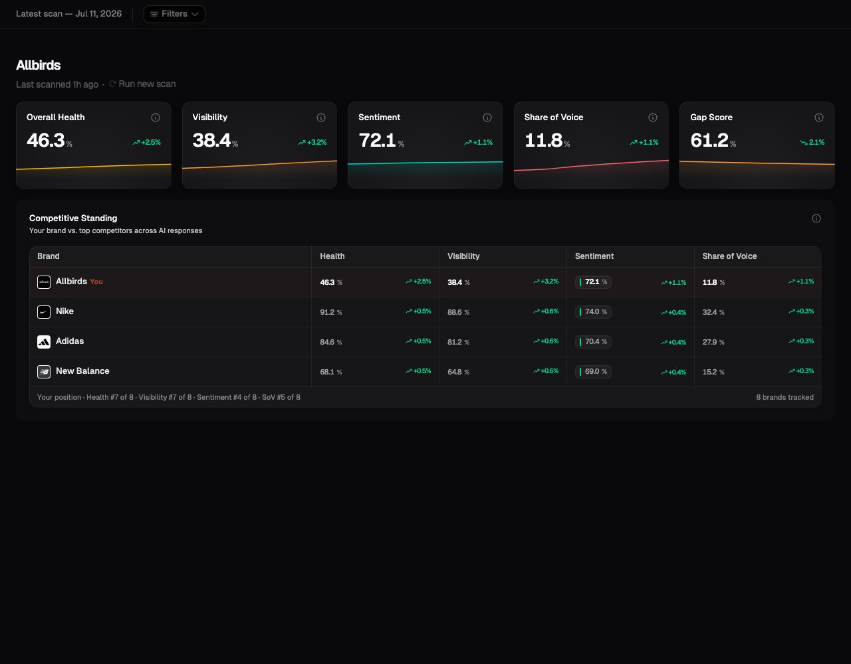Click the Overall Health +2.5% trend indicator
Viewport: 851px width, 664px height.
(146, 142)
